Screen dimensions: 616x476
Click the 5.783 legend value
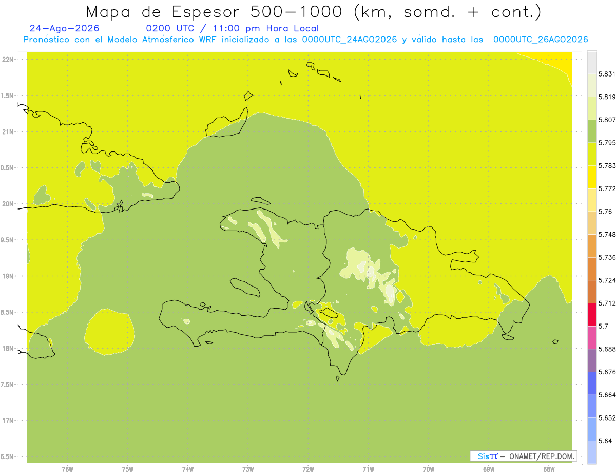(607, 165)
